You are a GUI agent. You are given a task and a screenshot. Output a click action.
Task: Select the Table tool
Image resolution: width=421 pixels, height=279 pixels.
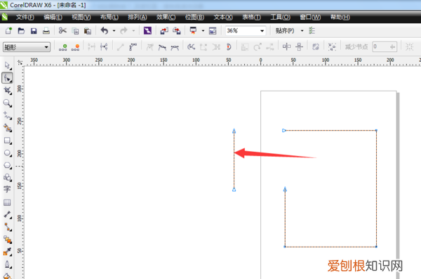click(x=7, y=202)
